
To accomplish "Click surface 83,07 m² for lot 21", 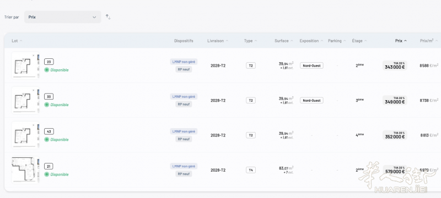I will [286, 168].
